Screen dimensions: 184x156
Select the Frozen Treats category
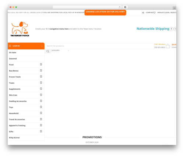[26, 77]
